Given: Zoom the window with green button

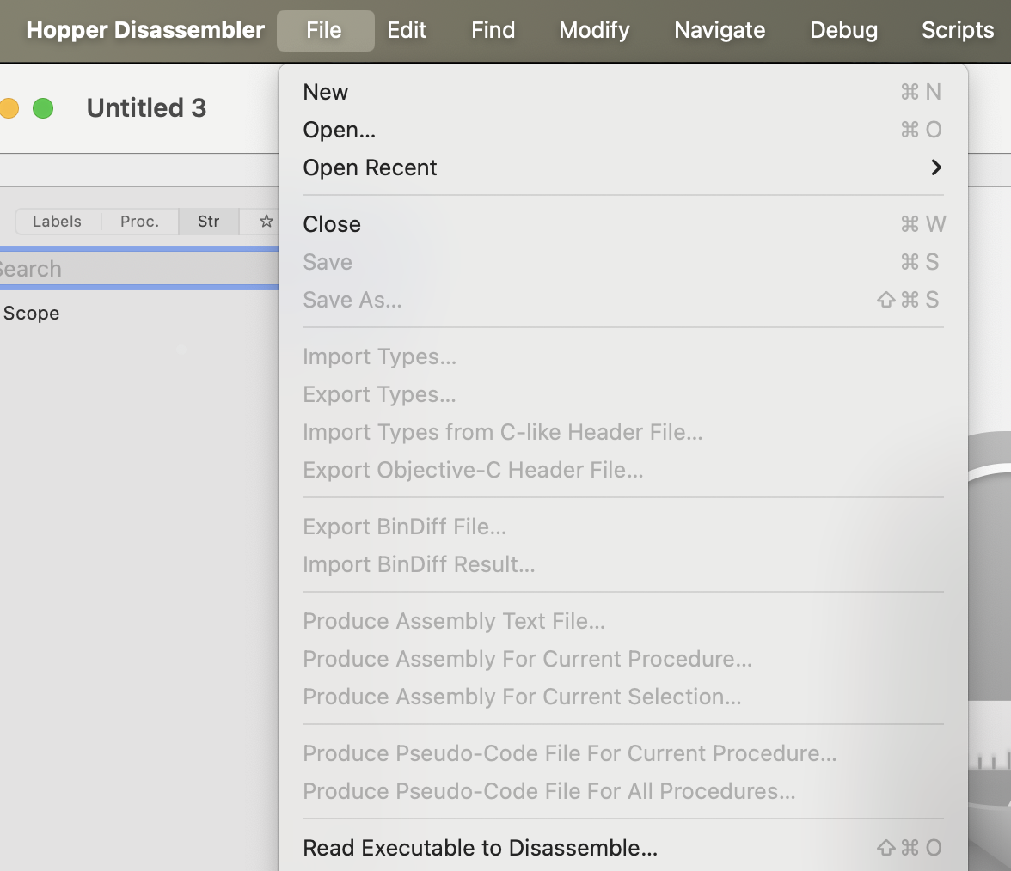Looking at the screenshot, I should pos(43,108).
